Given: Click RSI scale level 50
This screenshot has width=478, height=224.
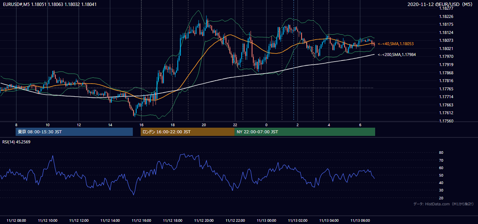Looking at the screenshot, I should tap(441, 175).
